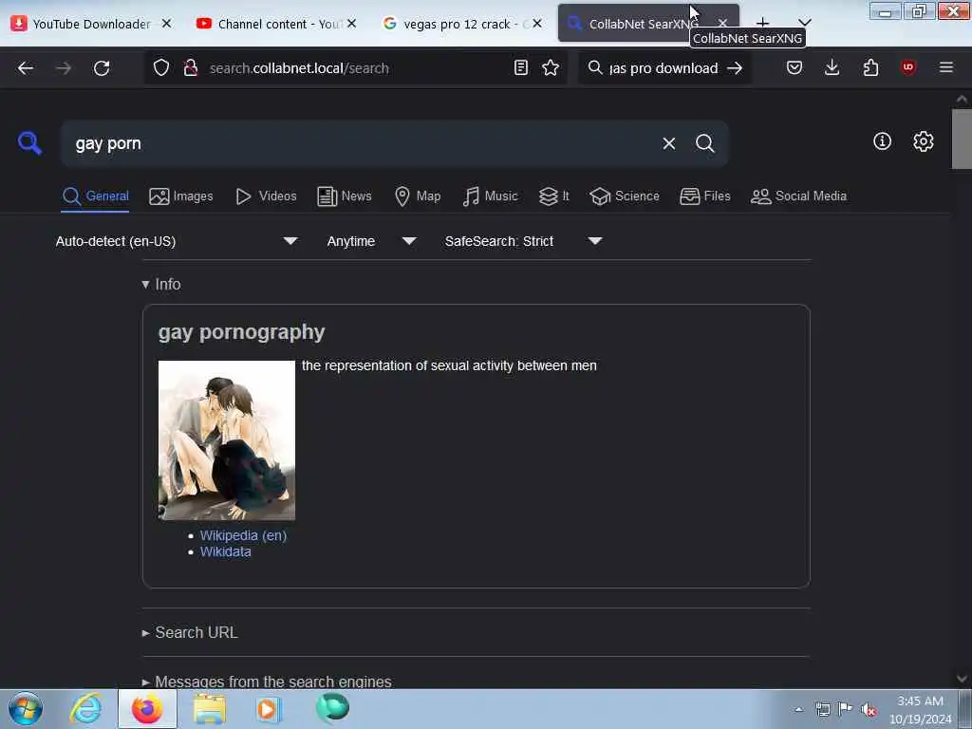This screenshot has height=729, width=972.
Task: Open the taskbar clock and date
Action: [x=920, y=710]
